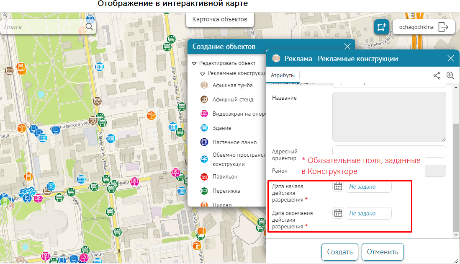Close the Создание объектов panel
The height and width of the screenshot is (264, 460).
pos(347,47)
